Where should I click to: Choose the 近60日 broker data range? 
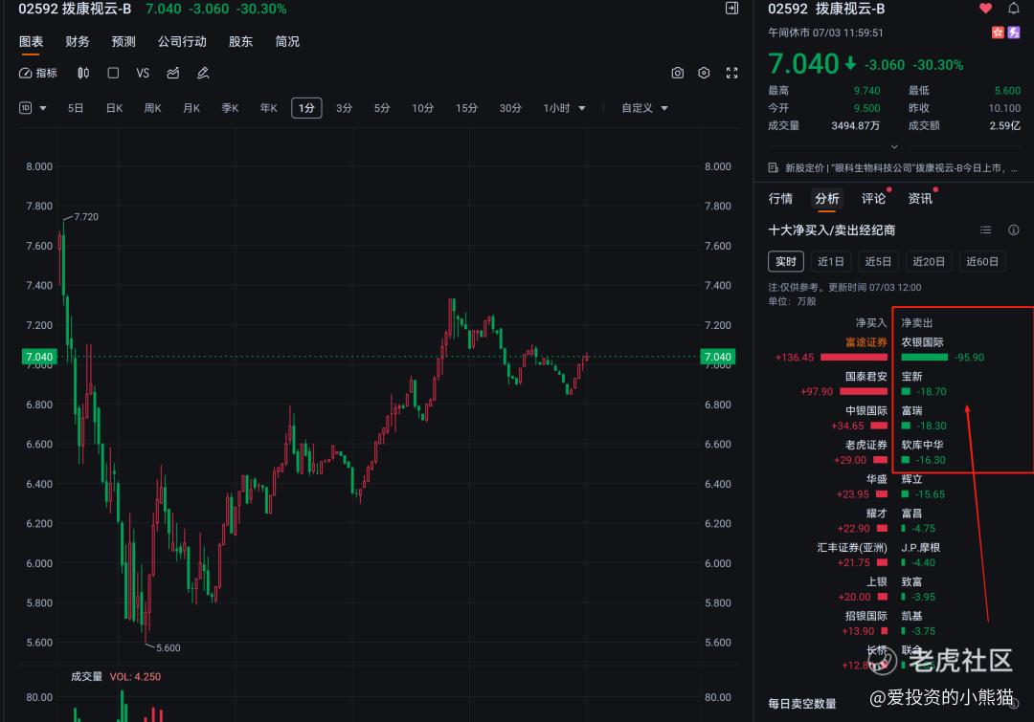tap(982, 261)
